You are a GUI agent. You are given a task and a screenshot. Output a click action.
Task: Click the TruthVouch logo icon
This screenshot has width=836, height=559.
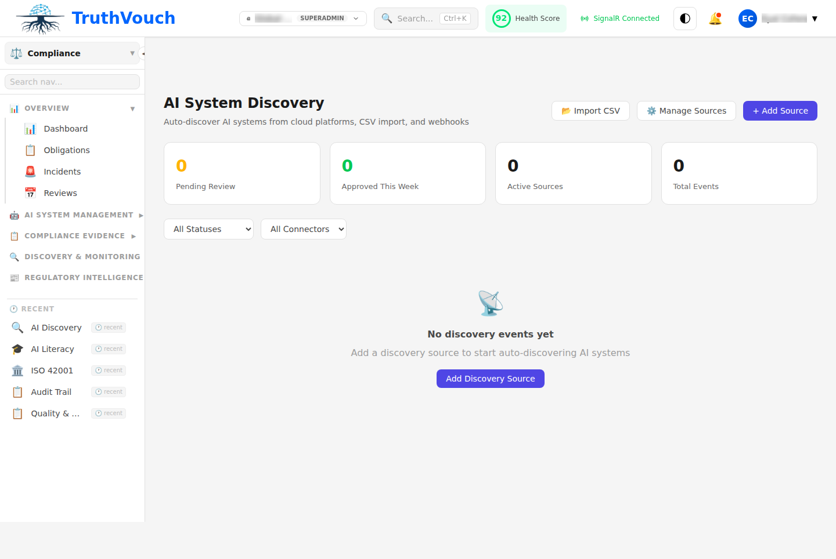coord(38,18)
